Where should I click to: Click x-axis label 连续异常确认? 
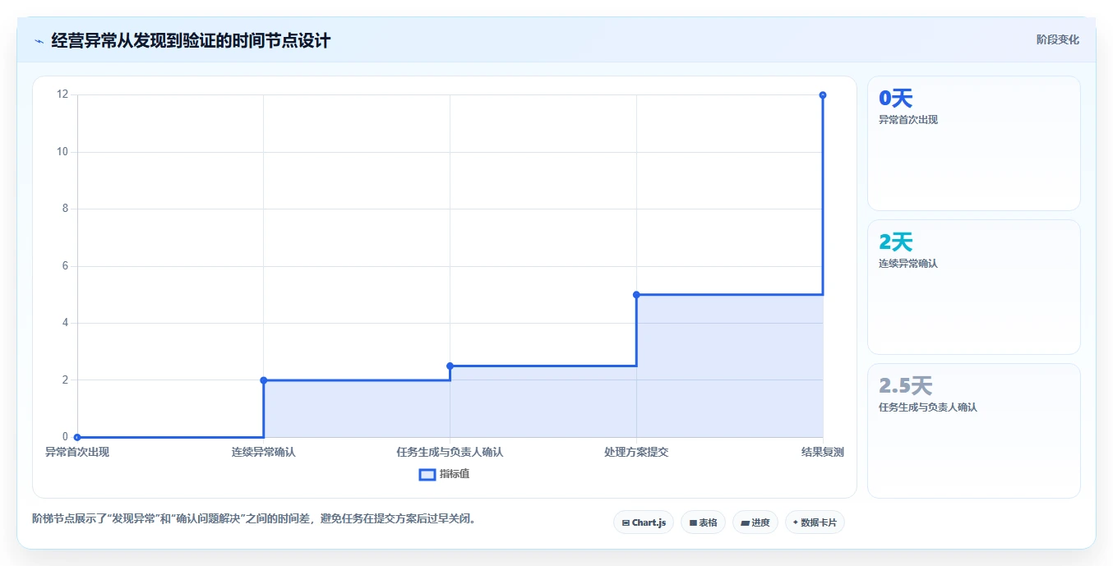[x=264, y=452]
